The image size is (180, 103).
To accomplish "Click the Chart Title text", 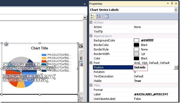I will (40, 48).
